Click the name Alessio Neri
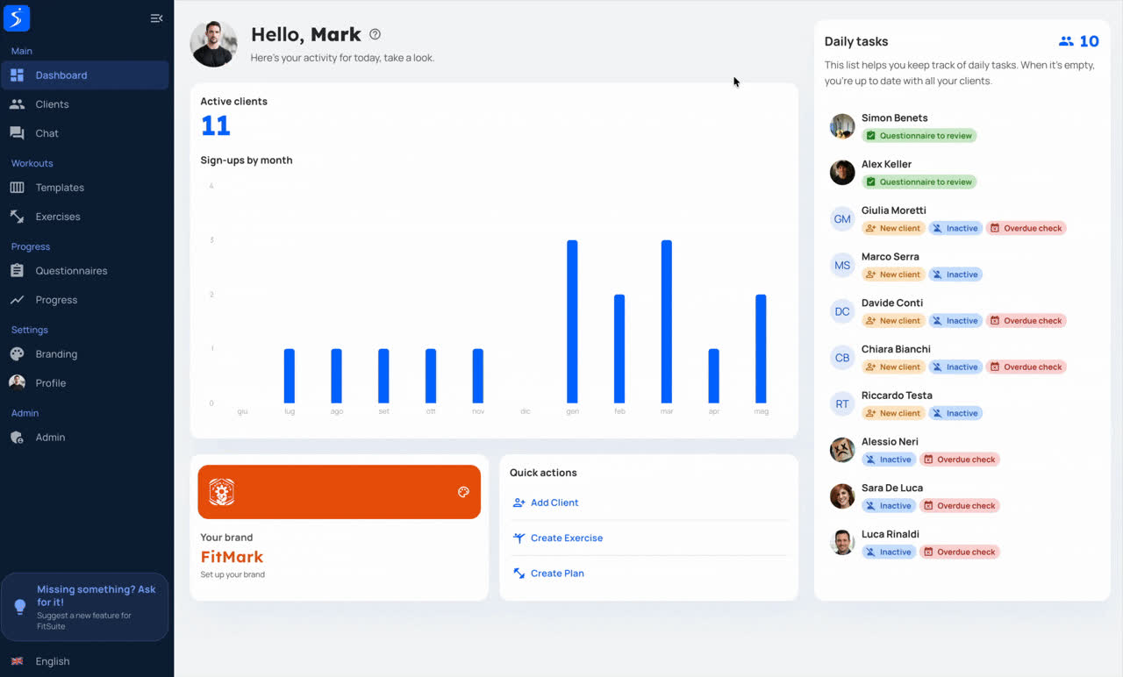Viewport: 1123px width, 677px height. click(x=890, y=442)
